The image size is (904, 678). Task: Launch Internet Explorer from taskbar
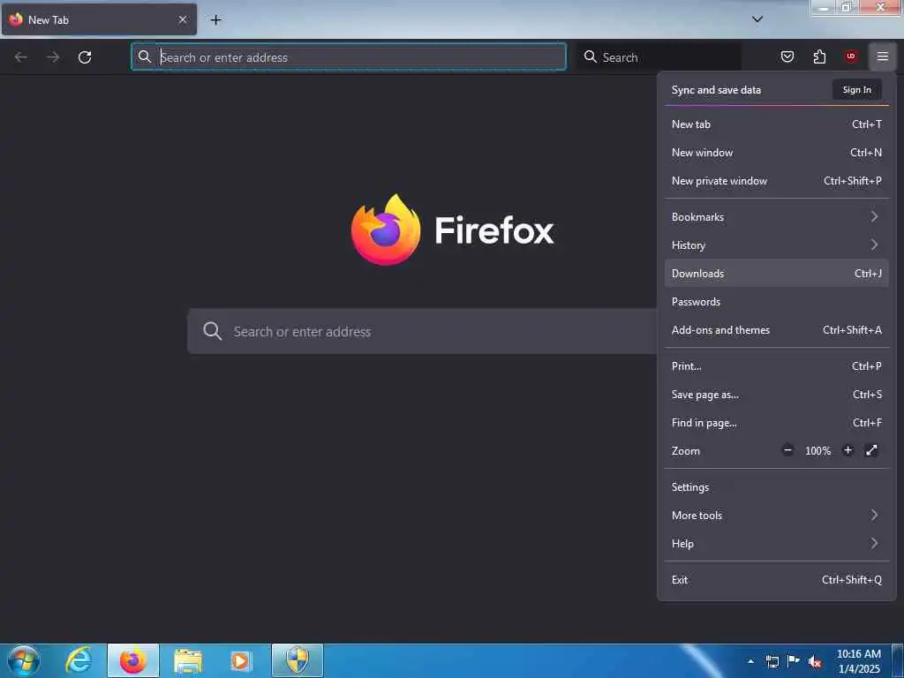[x=79, y=660]
